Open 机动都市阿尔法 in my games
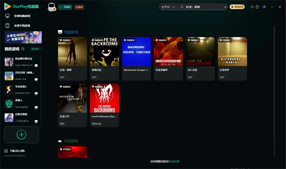Screen dimensions: 286x169 pyautogui.click(x=21, y=62)
